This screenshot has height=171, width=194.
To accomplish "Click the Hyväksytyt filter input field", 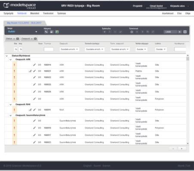I will click(180, 49).
